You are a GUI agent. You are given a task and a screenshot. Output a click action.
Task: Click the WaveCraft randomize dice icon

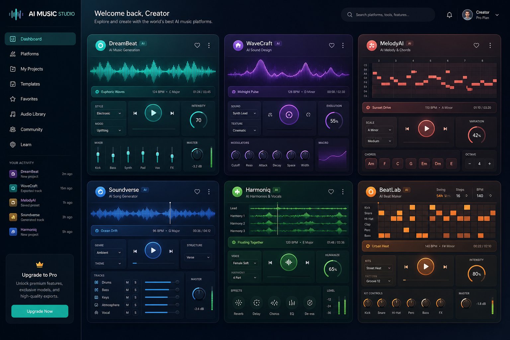270,115
